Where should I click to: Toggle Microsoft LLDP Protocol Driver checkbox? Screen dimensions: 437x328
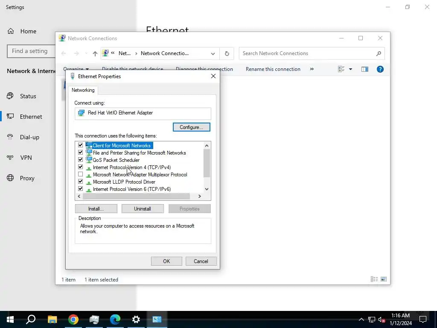coord(81,182)
